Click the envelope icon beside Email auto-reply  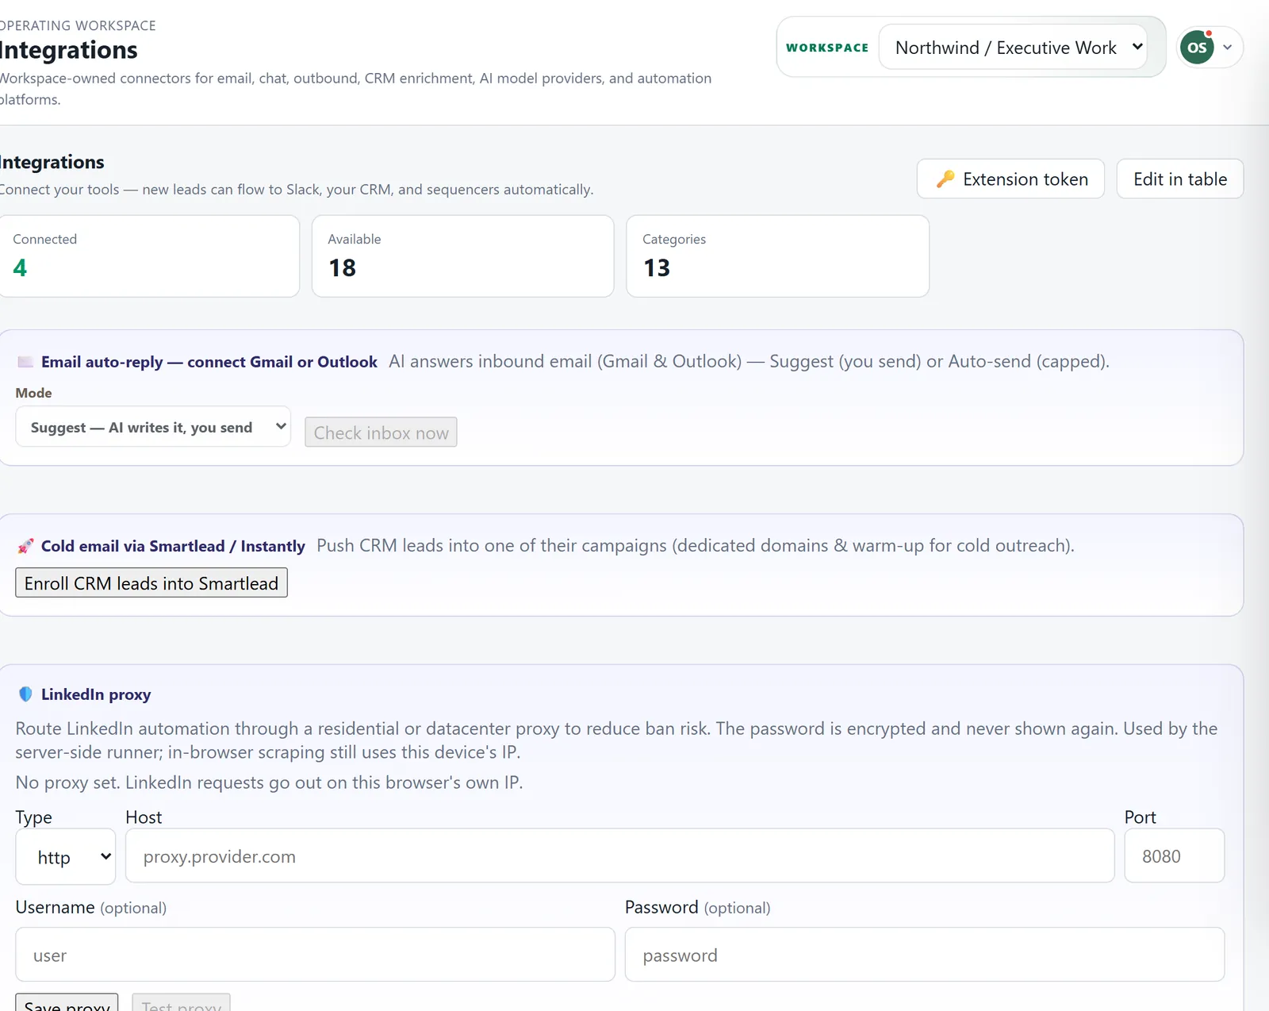25,362
